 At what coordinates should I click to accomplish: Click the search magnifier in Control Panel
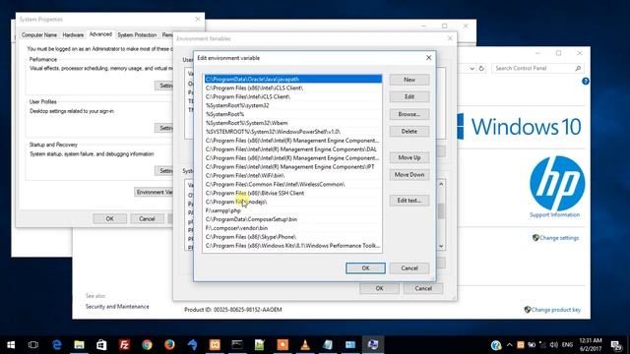coord(578,68)
